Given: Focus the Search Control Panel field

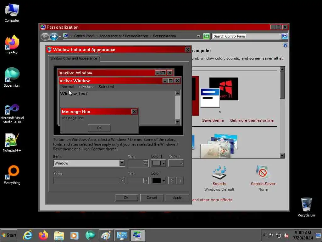Looking at the screenshot, I should point(246,36).
